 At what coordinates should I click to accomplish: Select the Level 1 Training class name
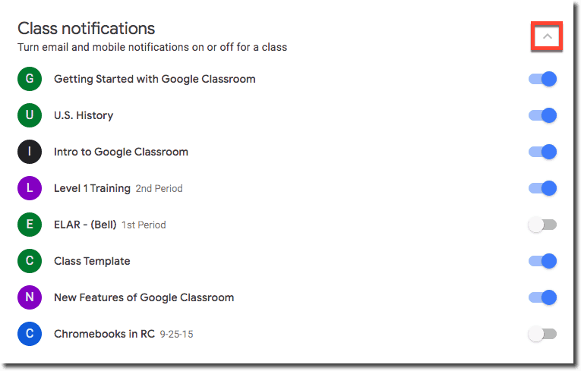coord(92,188)
